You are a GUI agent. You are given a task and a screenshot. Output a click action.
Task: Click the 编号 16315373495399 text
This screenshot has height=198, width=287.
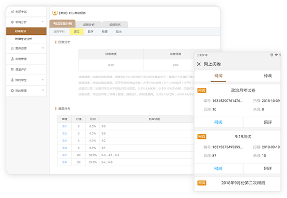[223, 147]
